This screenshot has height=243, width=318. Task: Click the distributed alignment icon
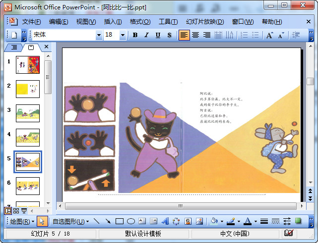pyautogui.click(x=218, y=35)
